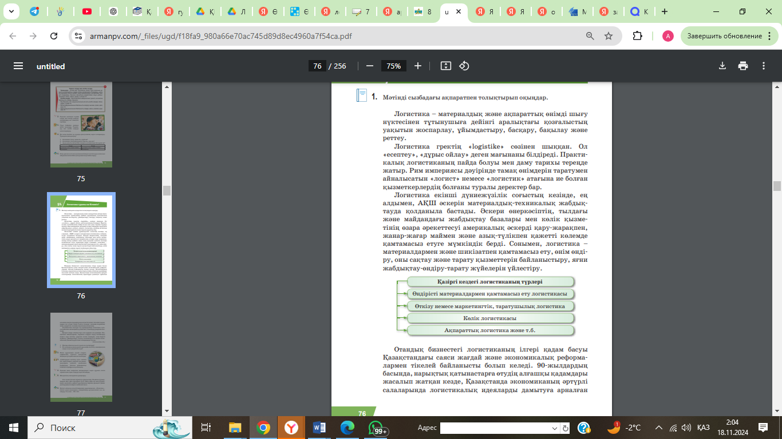The height and width of the screenshot is (439, 782).
Task: Open Task View on the taskbar
Action: pos(207,428)
